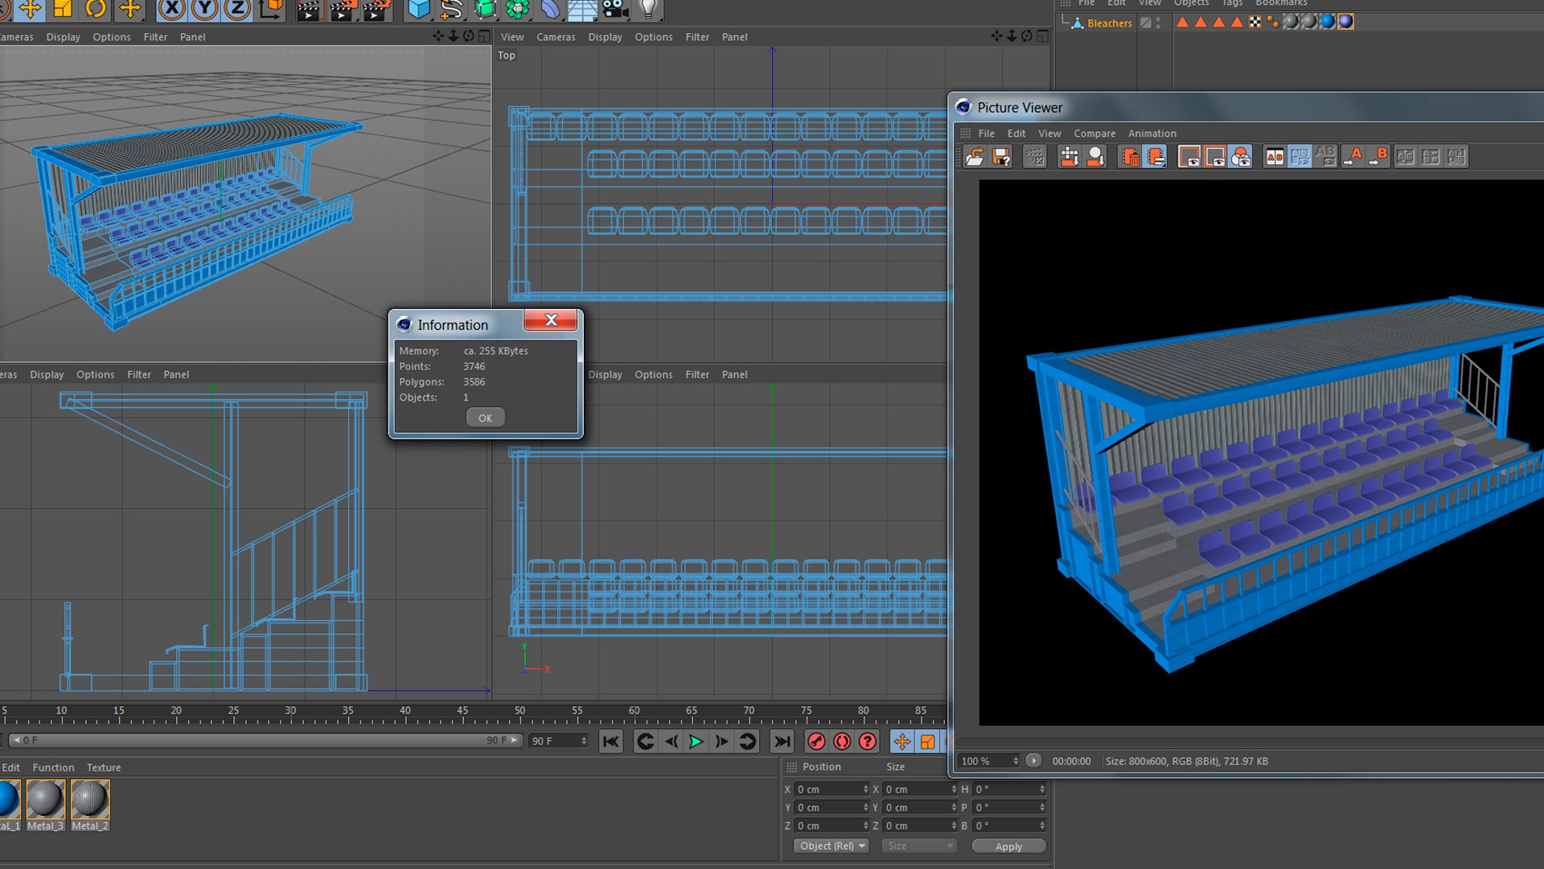Toggle the Z axis lock
The width and height of the screenshot is (1544, 869).
(x=236, y=9)
